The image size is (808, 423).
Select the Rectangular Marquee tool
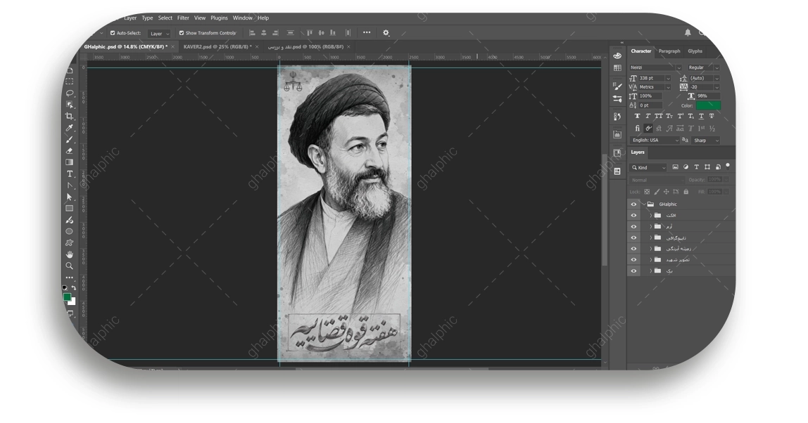(70, 82)
